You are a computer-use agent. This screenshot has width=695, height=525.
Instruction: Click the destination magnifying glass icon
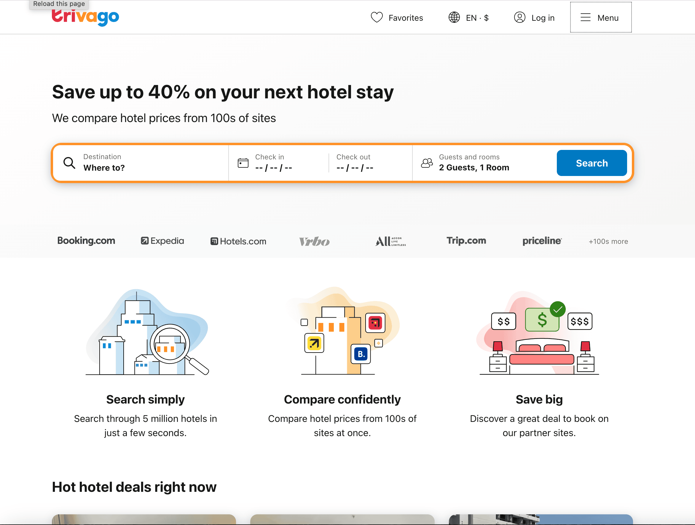coord(69,163)
